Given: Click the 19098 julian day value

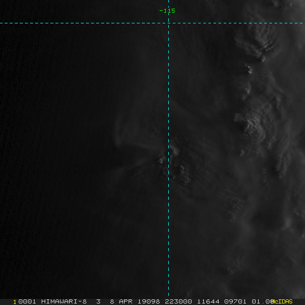Looking at the screenshot, I should 149,301.
